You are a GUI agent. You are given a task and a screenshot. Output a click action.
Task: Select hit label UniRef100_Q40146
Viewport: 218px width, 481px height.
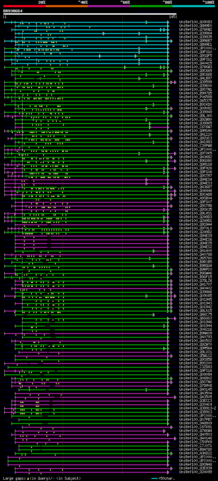tap(196, 438)
